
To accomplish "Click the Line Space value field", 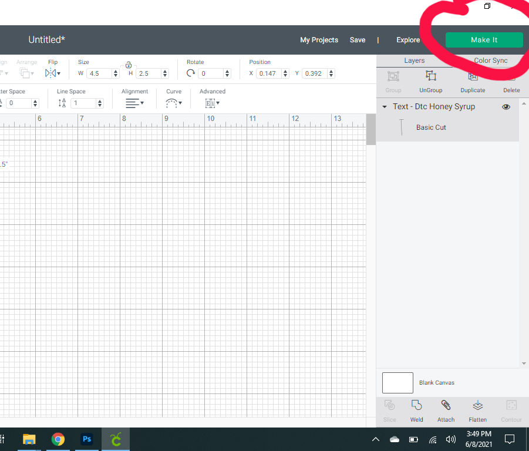I will [83, 103].
